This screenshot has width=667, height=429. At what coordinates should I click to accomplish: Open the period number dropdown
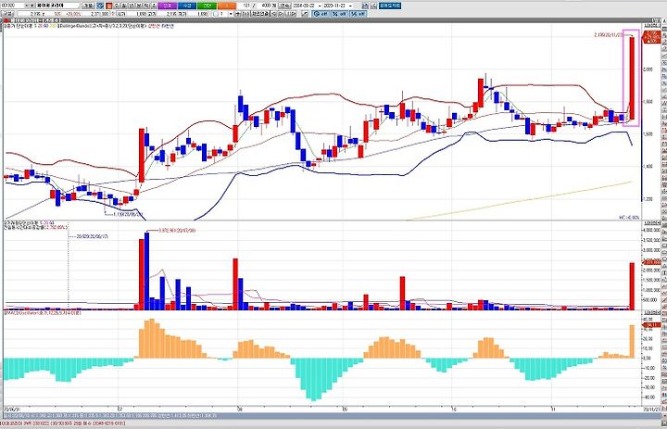pyautogui.click(x=231, y=14)
